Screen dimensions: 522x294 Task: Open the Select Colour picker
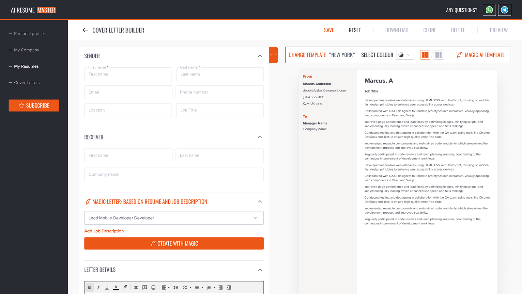pyautogui.click(x=405, y=55)
